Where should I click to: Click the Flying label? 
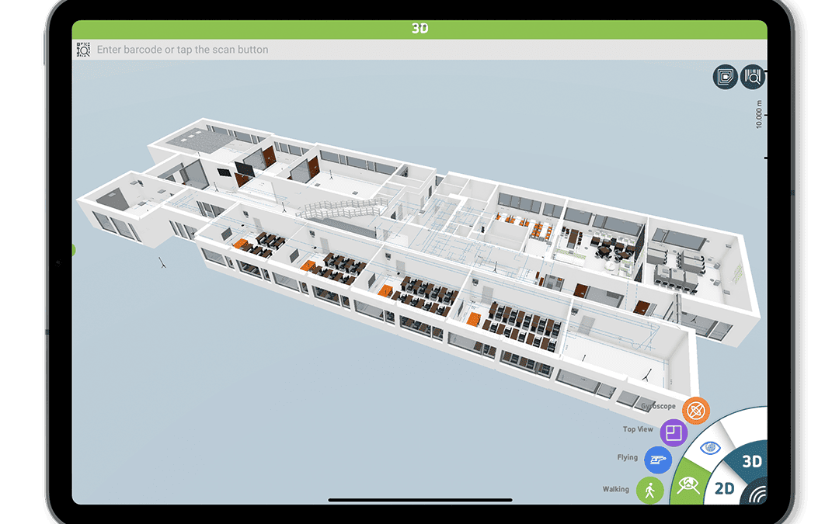click(x=627, y=458)
